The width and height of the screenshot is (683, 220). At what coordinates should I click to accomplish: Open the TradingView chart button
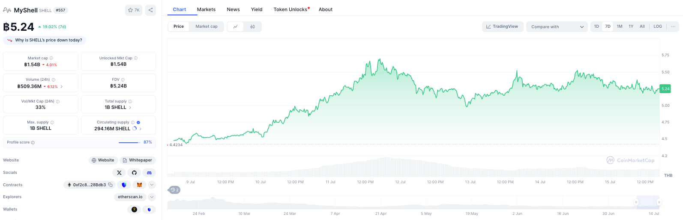[x=502, y=26]
